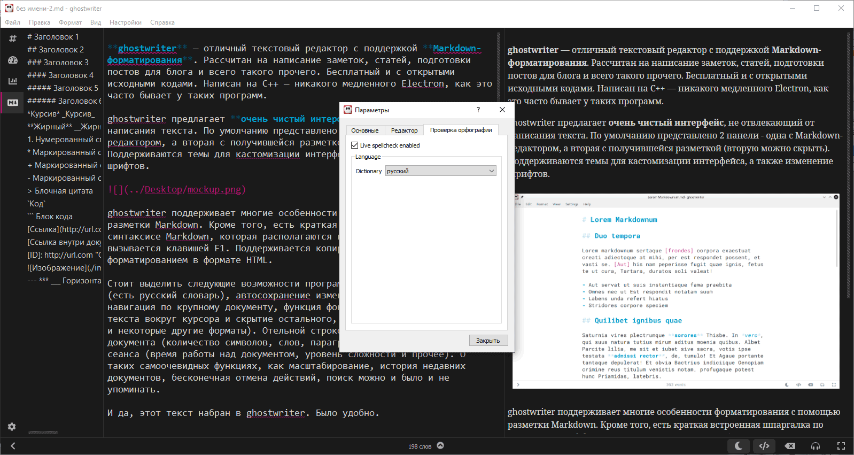Toggle full screen mode icon
The width and height of the screenshot is (854, 455).
(x=841, y=446)
